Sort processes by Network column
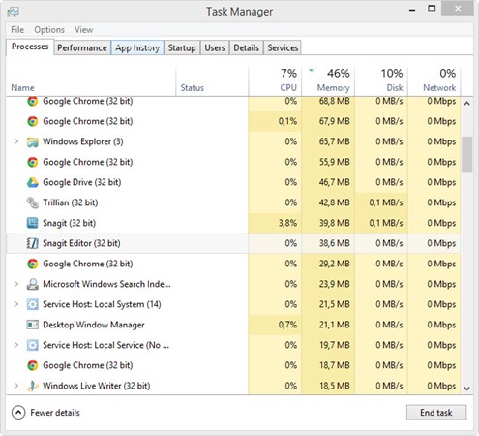The image size is (479, 436). point(434,80)
